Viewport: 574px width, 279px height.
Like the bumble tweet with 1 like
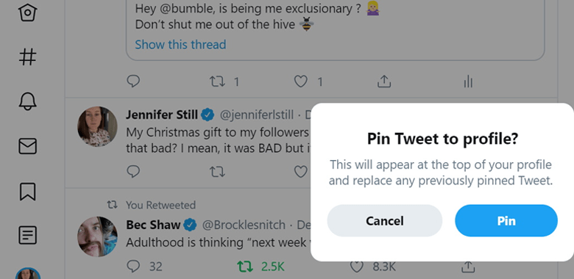click(300, 81)
